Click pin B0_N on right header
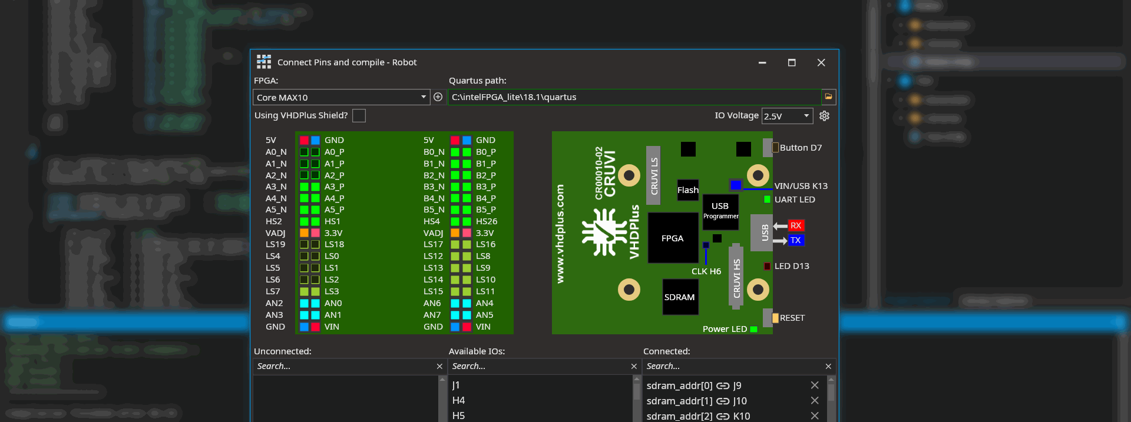This screenshot has width=1131, height=422. [x=455, y=152]
